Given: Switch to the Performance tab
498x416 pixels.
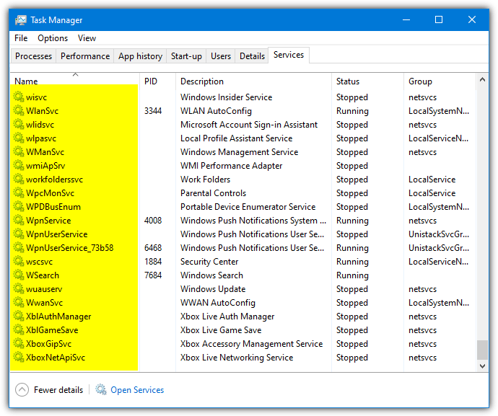Looking at the screenshot, I should click(85, 56).
